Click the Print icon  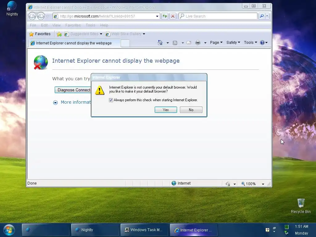coord(198,43)
